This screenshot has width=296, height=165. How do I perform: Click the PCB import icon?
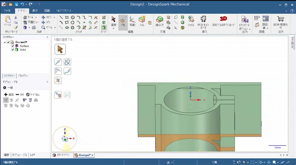203,19
